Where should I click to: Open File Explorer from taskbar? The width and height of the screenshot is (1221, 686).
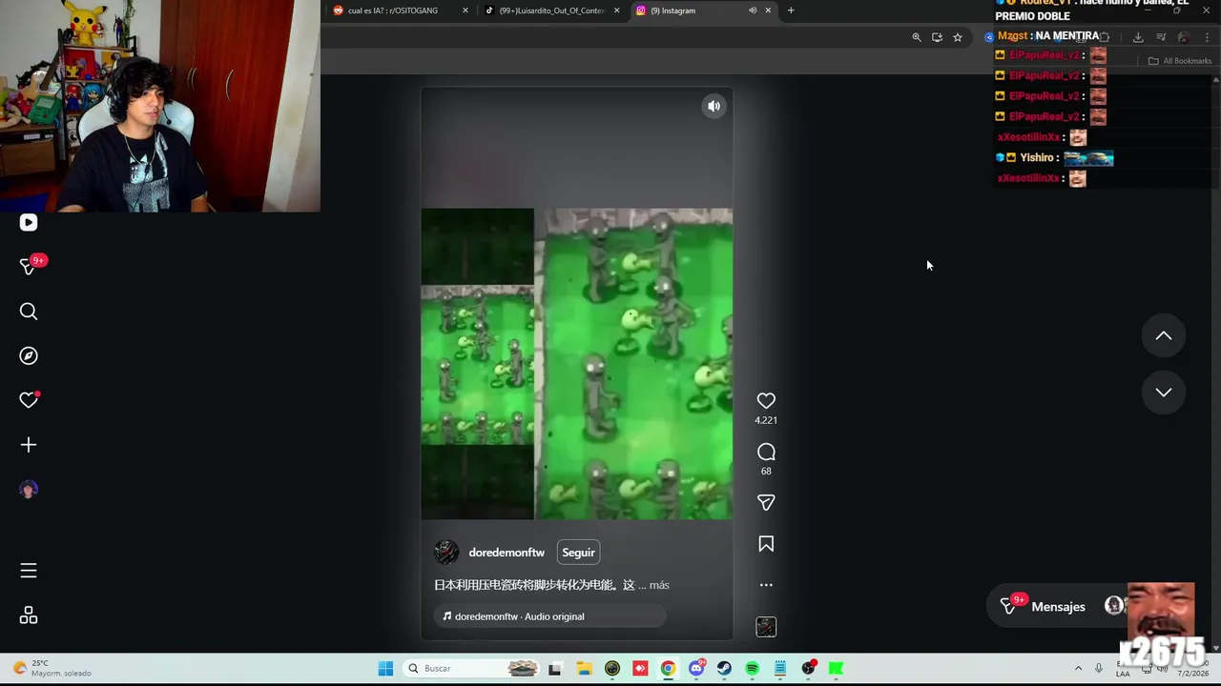(x=584, y=669)
